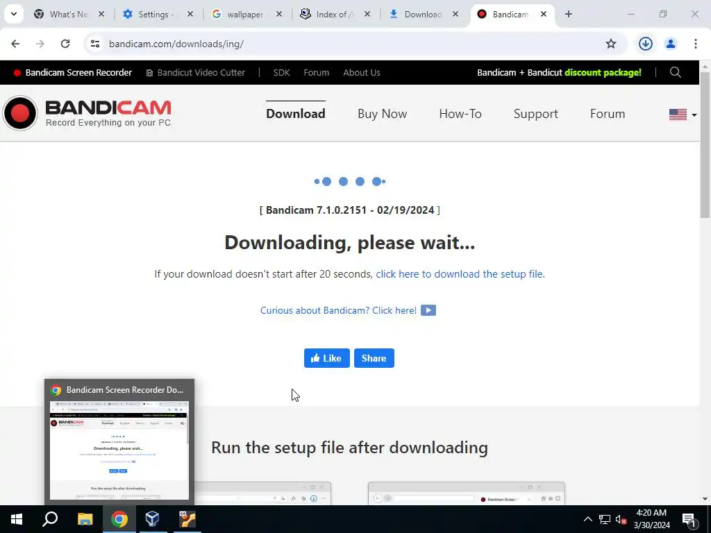Screen dimensions: 711x533
Task: Select Support in main navigation
Action: coord(535,114)
